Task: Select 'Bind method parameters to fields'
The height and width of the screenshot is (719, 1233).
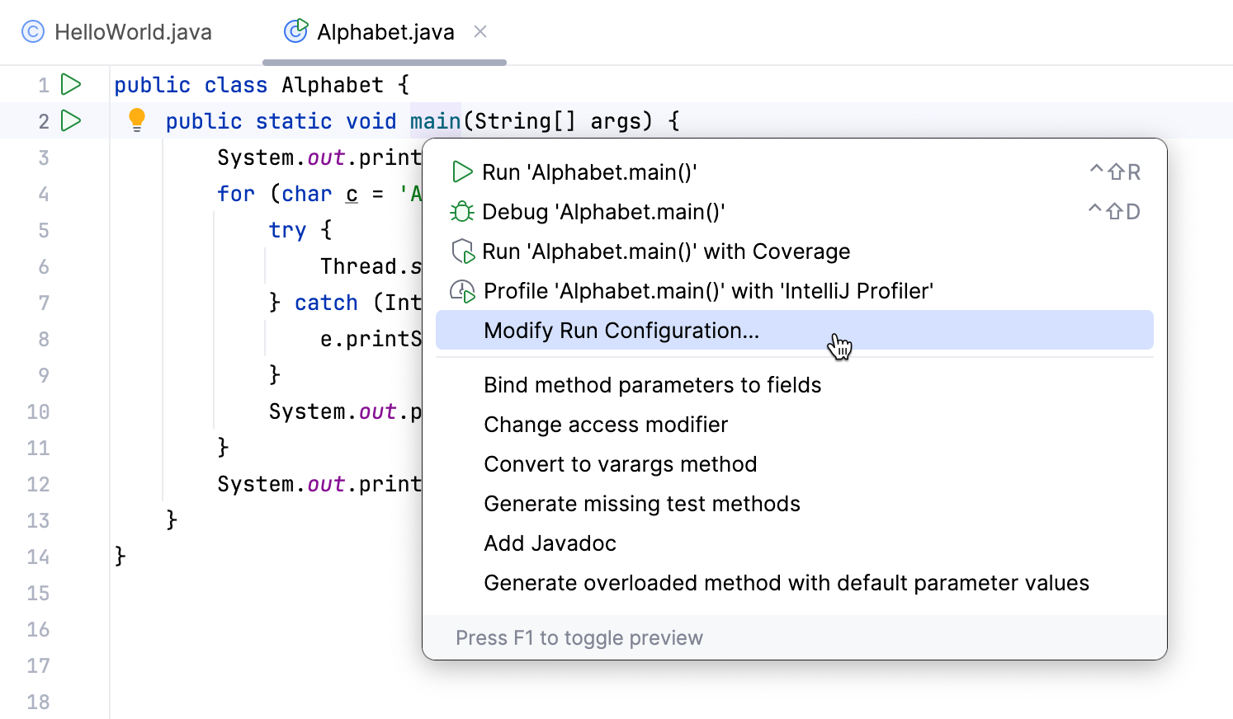Action: click(x=652, y=384)
